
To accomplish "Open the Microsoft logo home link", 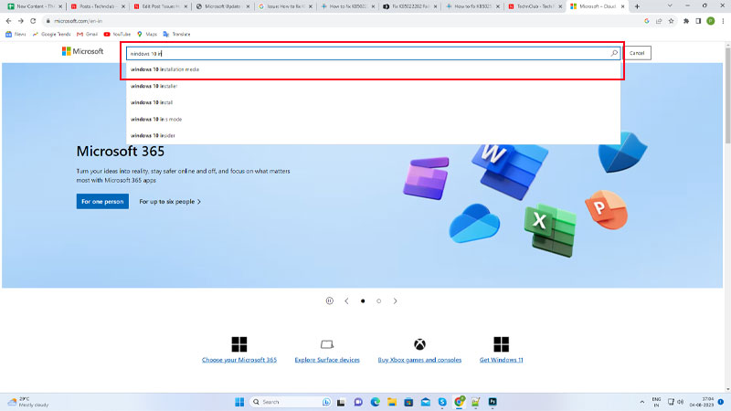I will [82, 51].
